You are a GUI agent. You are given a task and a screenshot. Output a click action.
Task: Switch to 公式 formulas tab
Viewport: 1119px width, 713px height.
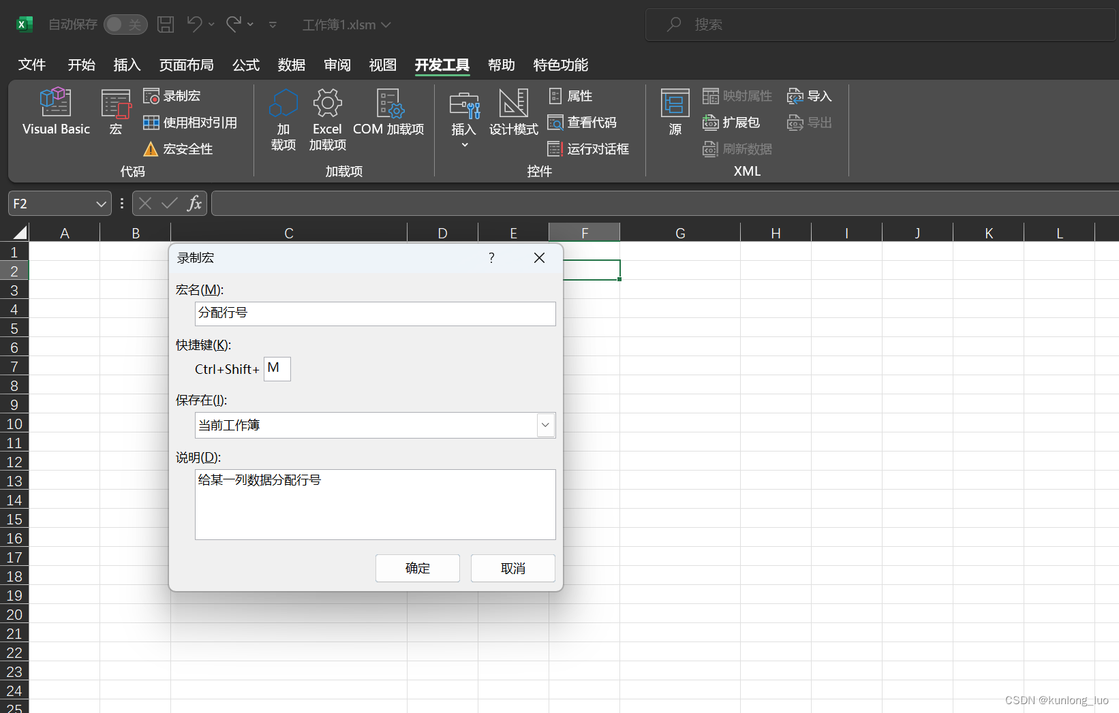point(246,65)
